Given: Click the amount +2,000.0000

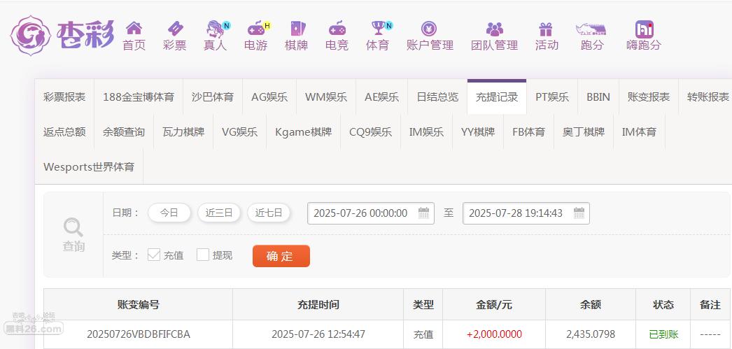Looking at the screenshot, I should click(x=494, y=334).
